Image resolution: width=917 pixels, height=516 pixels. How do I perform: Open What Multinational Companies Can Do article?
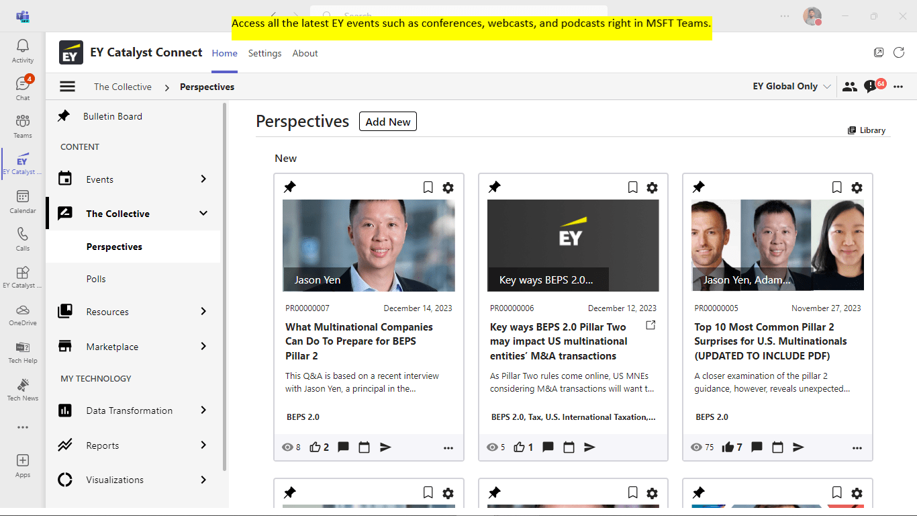tap(359, 341)
